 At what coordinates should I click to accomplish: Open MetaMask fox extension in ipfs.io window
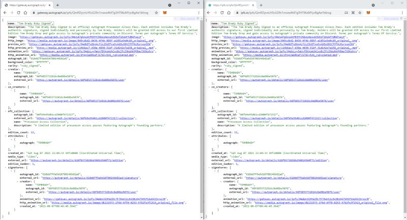(x=368, y=12)
